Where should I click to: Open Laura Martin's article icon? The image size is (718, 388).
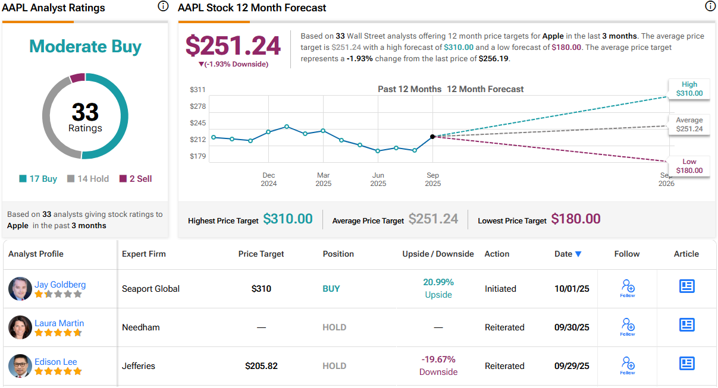(687, 325)
